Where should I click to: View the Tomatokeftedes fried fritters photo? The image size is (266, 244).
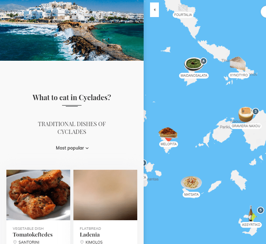click(x=38, y=195)
